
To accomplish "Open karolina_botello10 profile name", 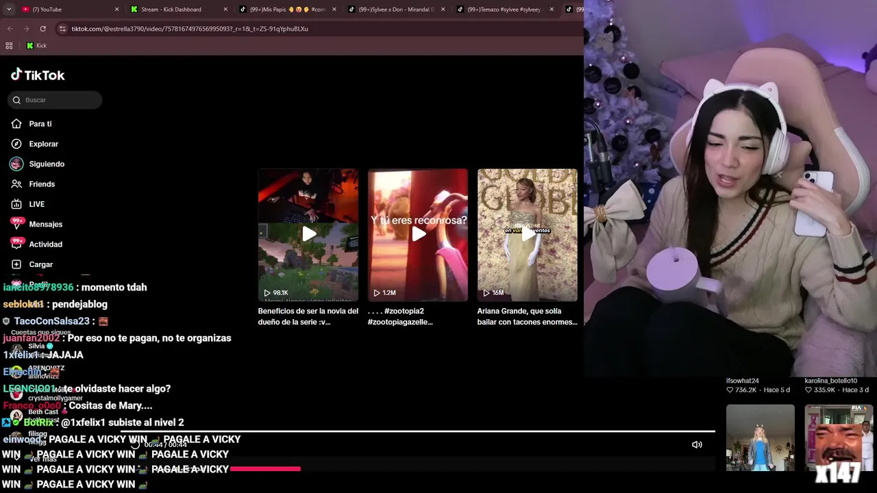I will pos(830,381).
